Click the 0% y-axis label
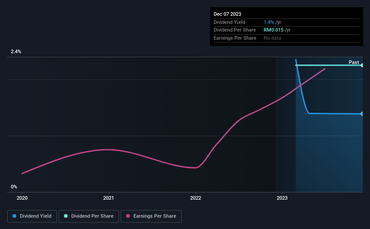 click(x=14, y=187)
